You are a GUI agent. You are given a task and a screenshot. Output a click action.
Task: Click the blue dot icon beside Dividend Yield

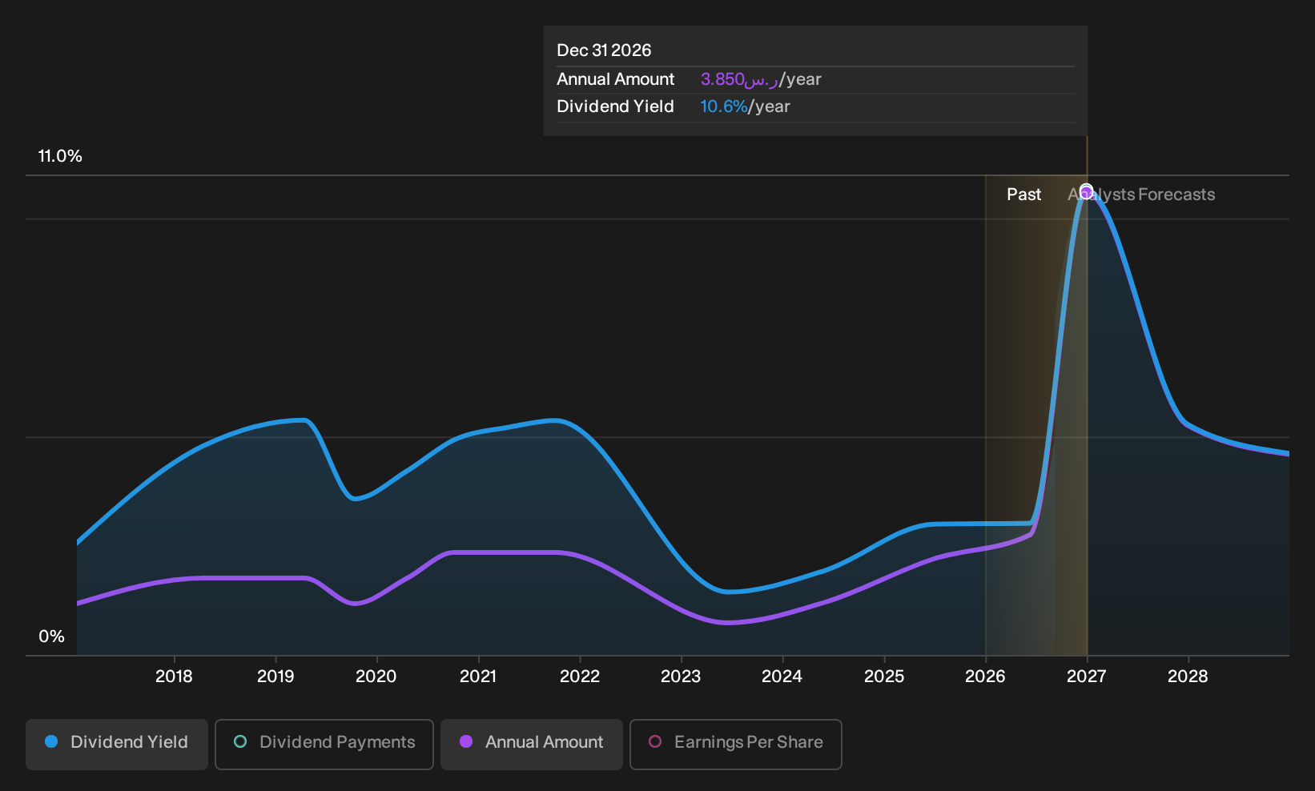tap(51, 741)
